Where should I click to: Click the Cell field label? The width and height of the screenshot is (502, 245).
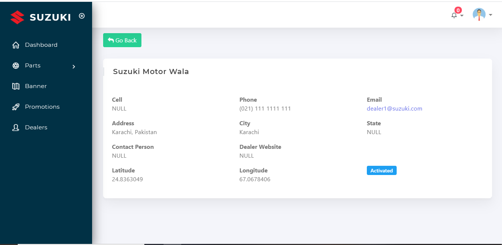pos(117,100)
